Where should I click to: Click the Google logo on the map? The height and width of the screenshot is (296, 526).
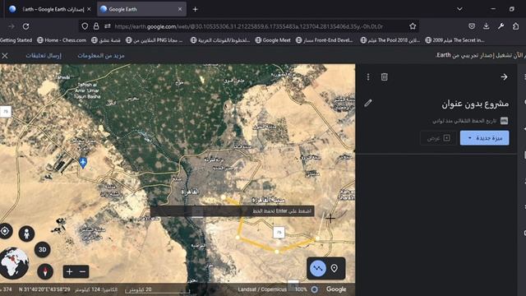point(336,289)
